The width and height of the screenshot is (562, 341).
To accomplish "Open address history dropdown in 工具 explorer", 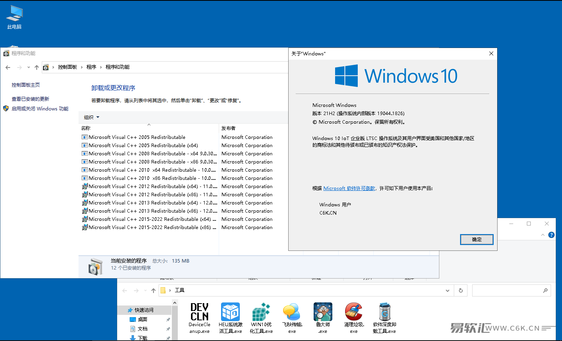I will [448, 291].
